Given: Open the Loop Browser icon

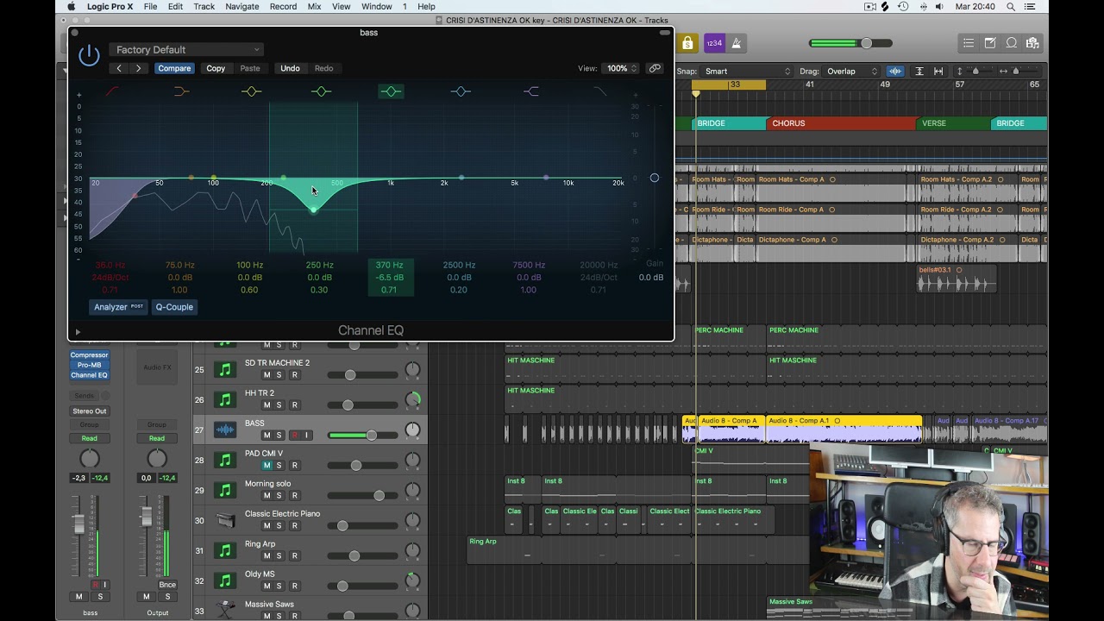Looking at the screenshot, I should 1011,43.
